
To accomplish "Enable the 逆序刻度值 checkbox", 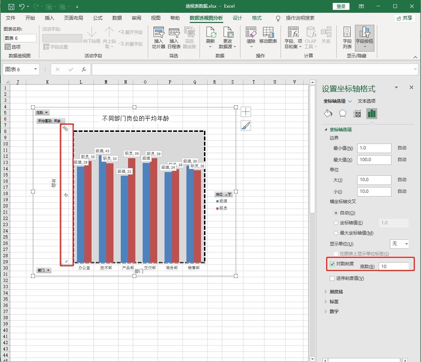I will (x=332, y=278).
